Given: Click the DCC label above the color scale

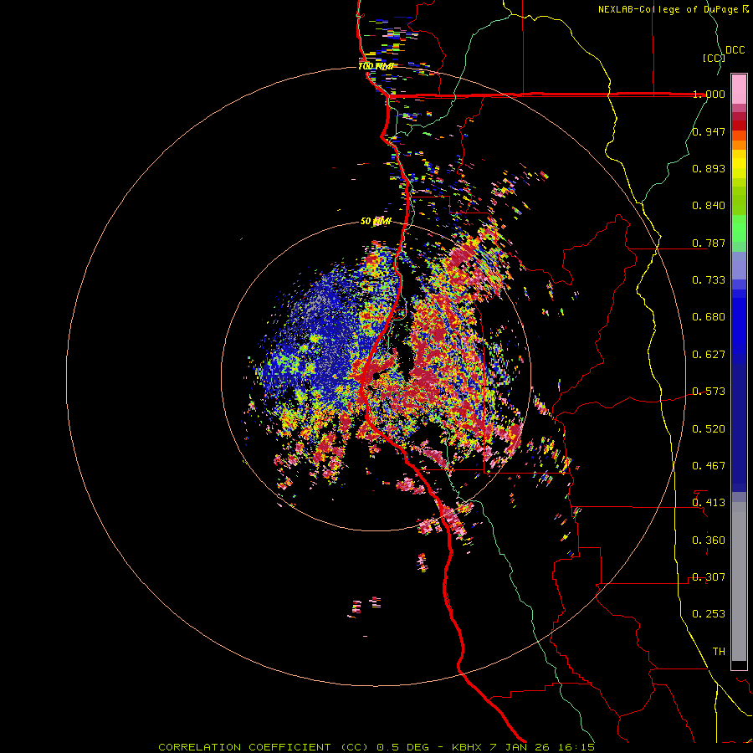Looking at the screenshot, I should (735, 50).
